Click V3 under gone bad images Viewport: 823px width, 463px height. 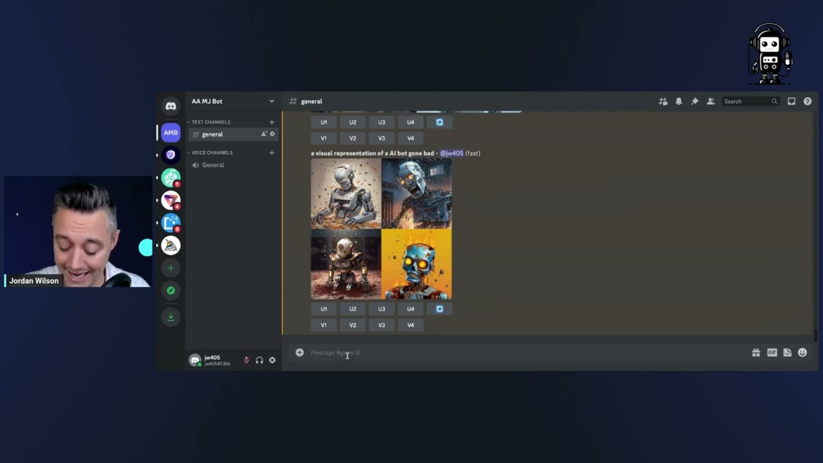(x=381, y=325)
